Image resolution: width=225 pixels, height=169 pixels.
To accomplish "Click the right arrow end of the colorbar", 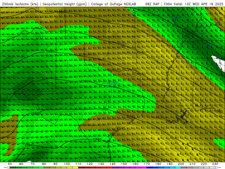I will pyautogui.click(x=218, y=168).
